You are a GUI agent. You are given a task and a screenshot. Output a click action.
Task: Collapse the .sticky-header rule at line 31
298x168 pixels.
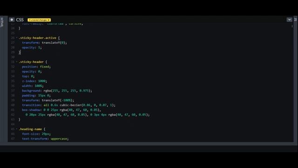pyautogui.click(x=17, y=62)
